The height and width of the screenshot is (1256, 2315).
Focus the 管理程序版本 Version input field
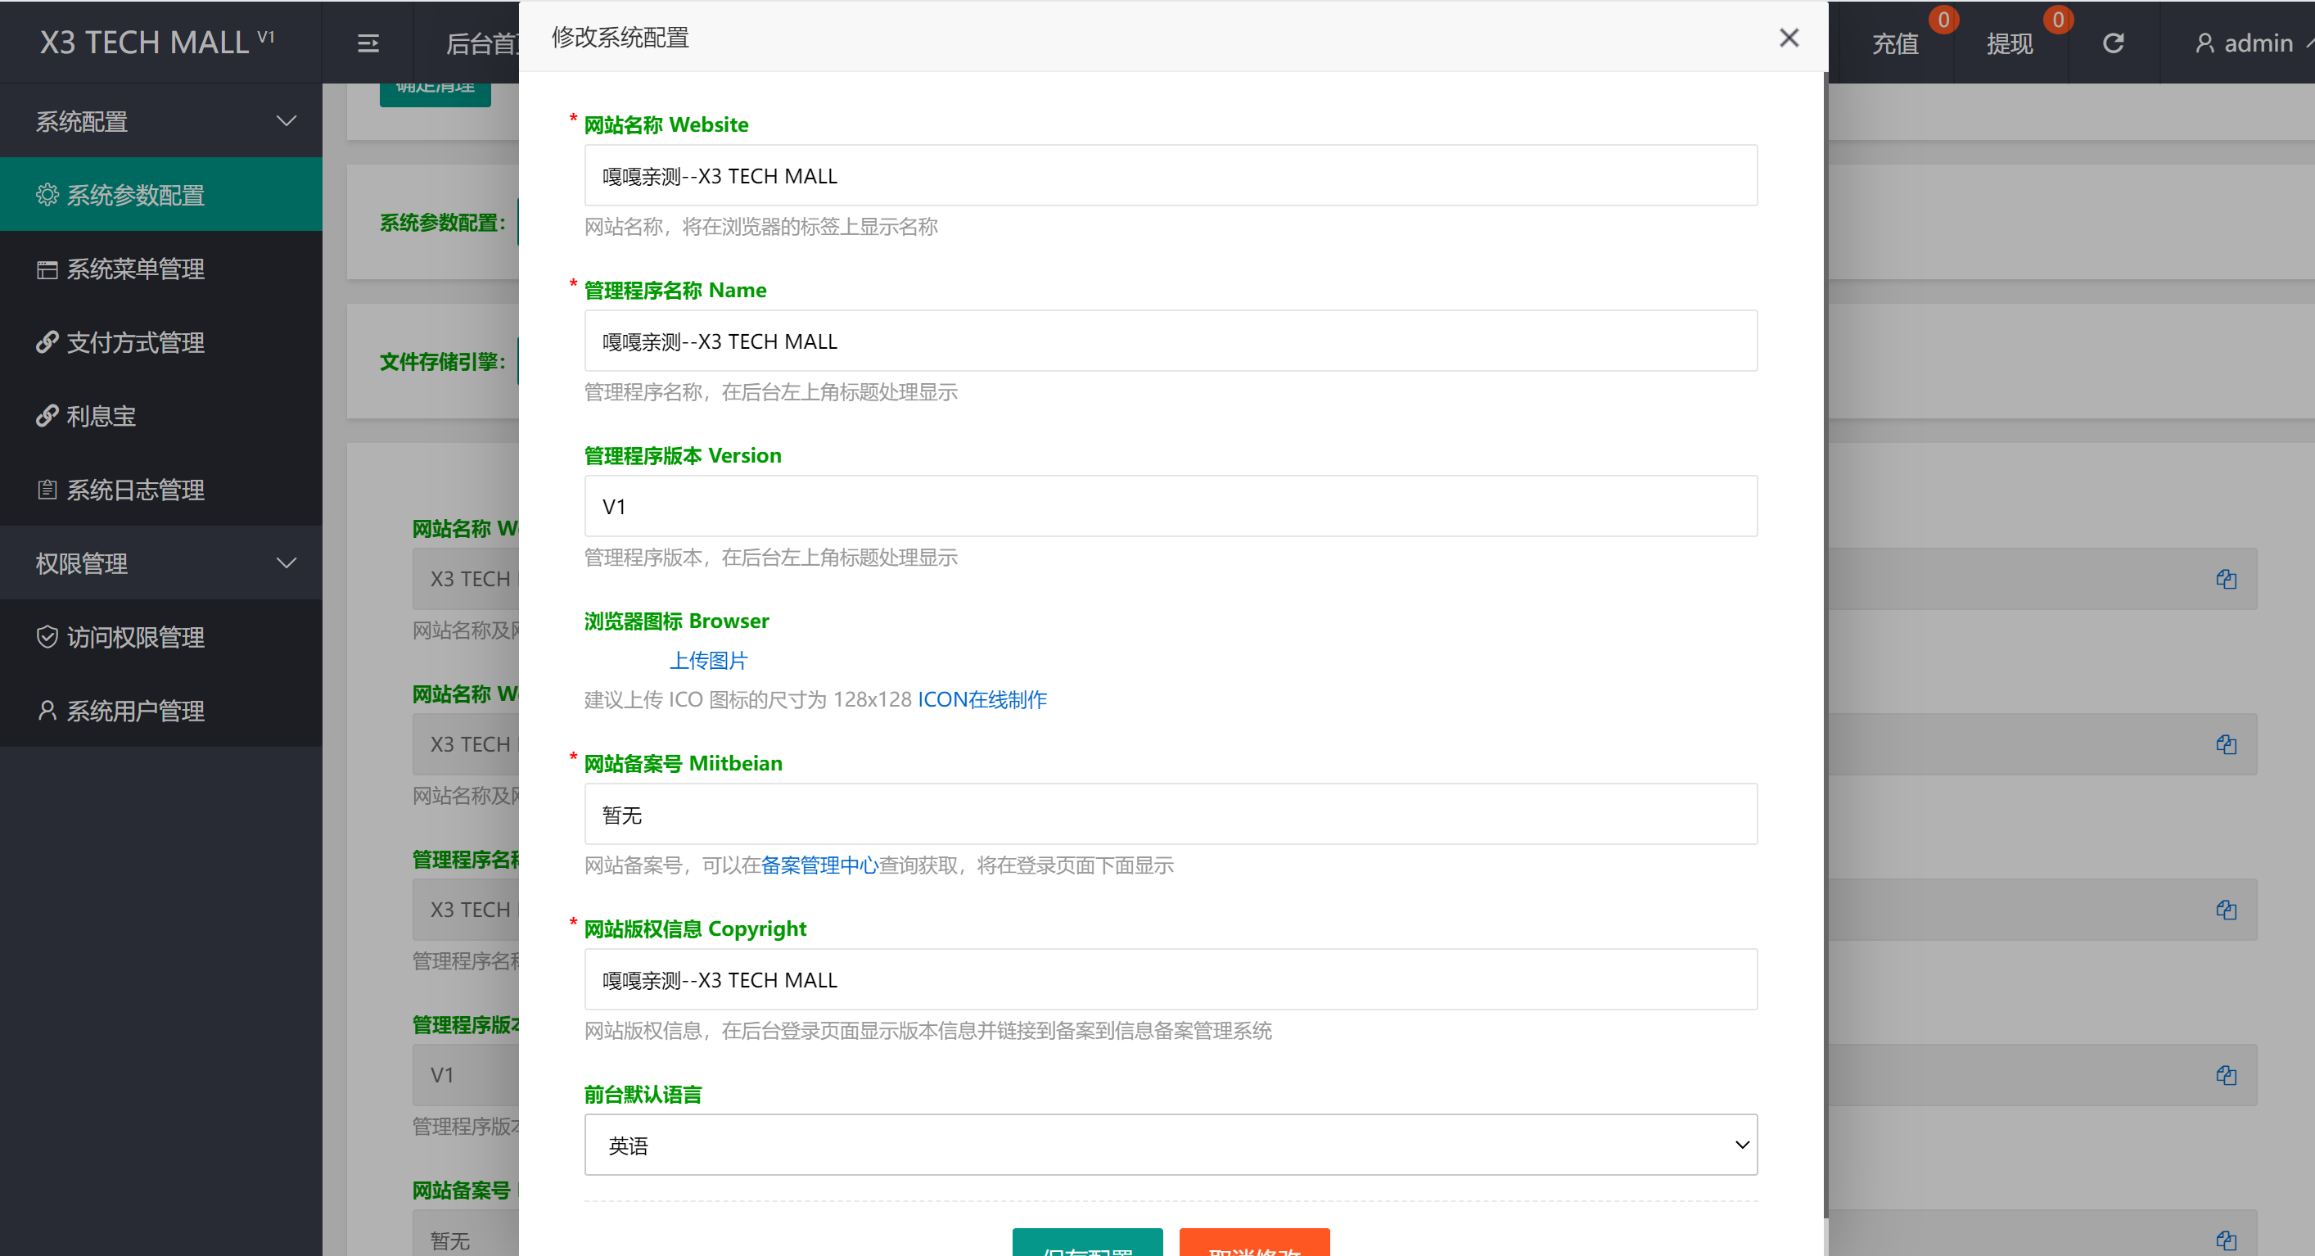(1171, 506)
